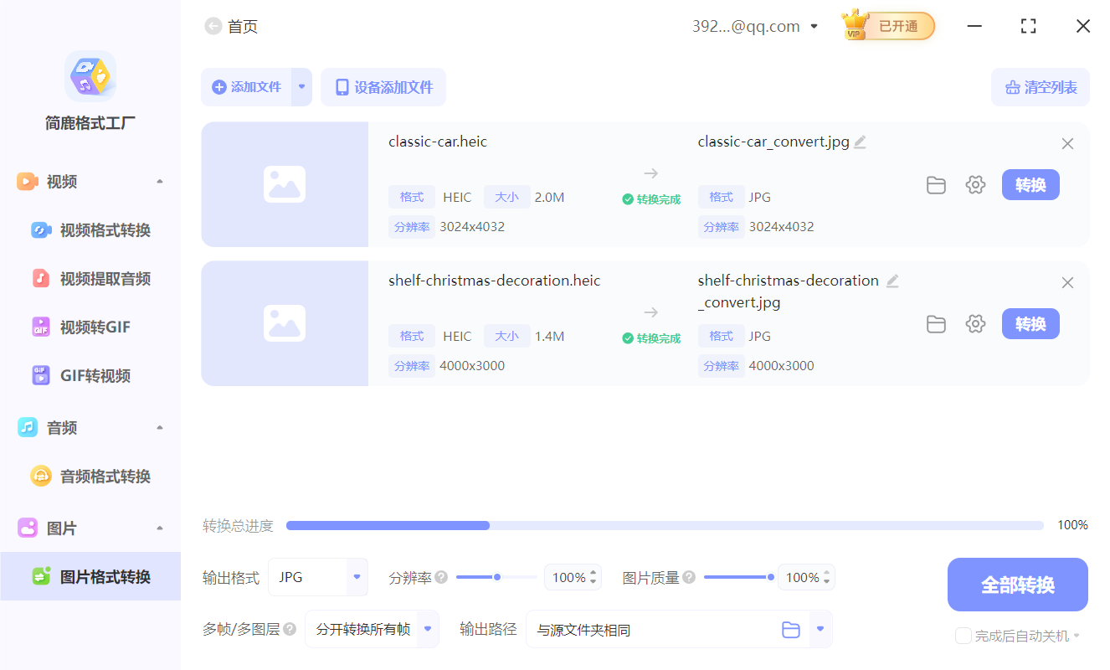The height and width of the screenshot is (670, 1110).
Task: Collapse the 视频 sidebar section
Action: (159, 181)
